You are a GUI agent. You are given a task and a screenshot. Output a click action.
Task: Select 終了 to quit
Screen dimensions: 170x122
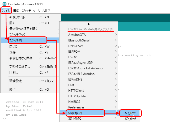(30, 90)
